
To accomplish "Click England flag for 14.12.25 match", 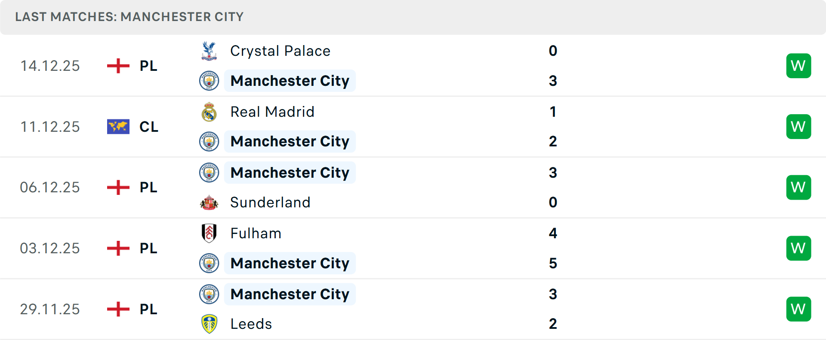I will click(x=118, y=66).
